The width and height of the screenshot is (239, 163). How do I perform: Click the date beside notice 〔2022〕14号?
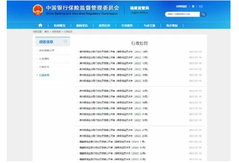pyautogui.click(x=195, y=51)
